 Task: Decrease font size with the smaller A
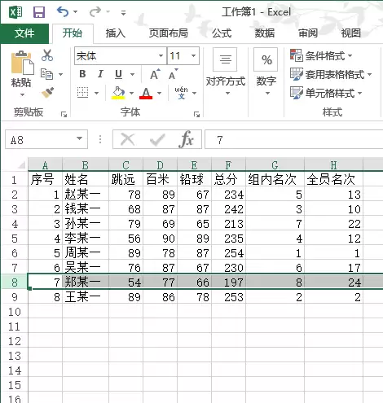pyautogui.click(x=173, y=74)
